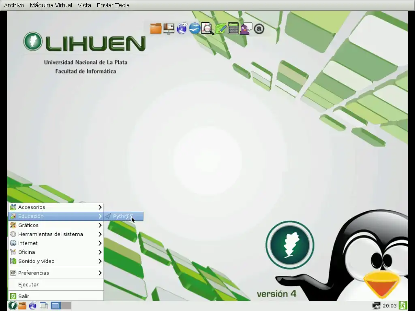Launch the calculator from top dock

[x=233, y=29]
